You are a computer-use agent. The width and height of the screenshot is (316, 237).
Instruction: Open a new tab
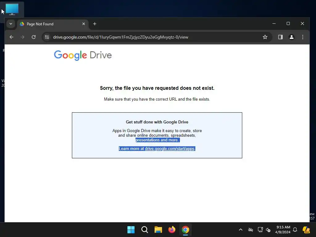pos(94,24)
